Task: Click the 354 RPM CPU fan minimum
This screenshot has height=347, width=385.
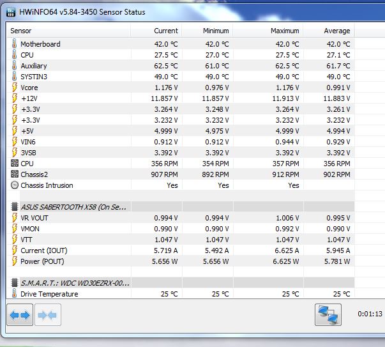Action: [215, 164]
